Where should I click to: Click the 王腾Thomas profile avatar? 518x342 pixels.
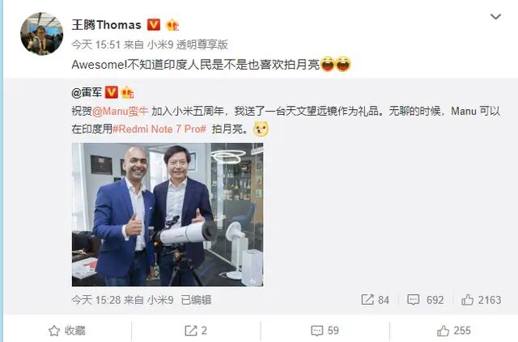pos(41,34)
